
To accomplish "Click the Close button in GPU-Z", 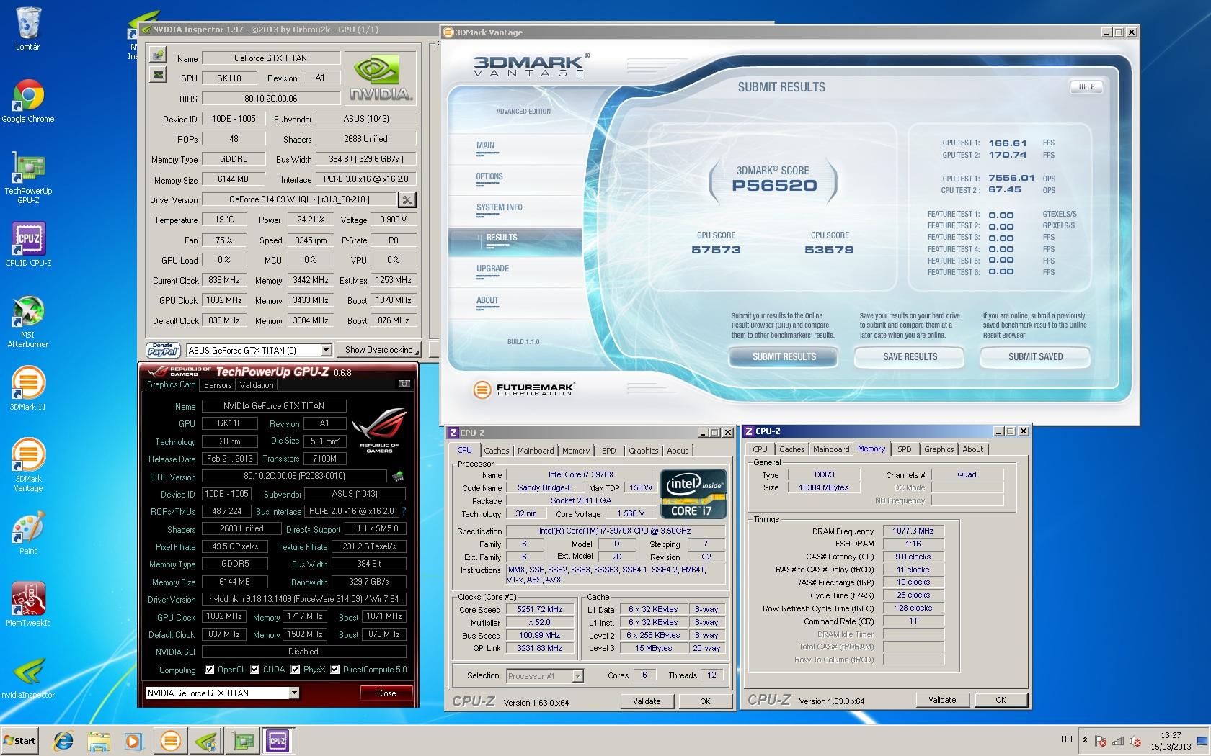I will point(386,693).
